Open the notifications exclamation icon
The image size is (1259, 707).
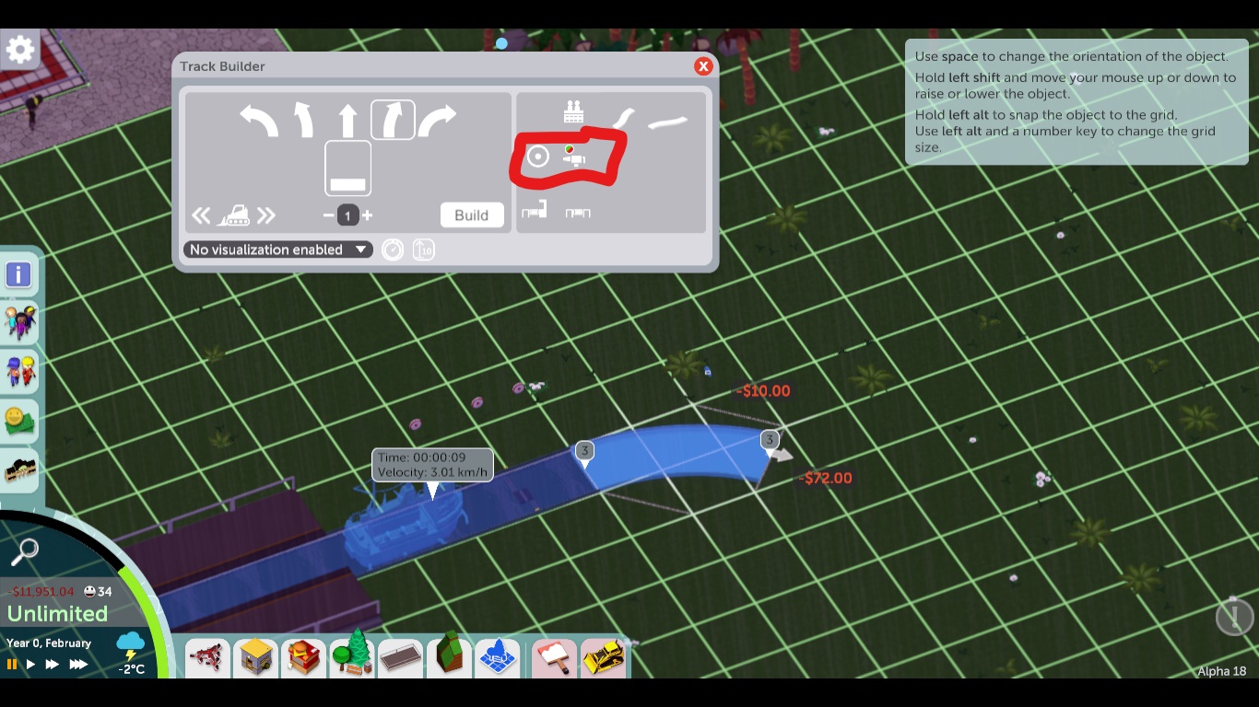1234,616
